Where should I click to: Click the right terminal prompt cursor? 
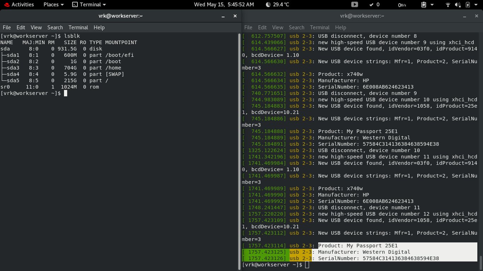(307, 265)
